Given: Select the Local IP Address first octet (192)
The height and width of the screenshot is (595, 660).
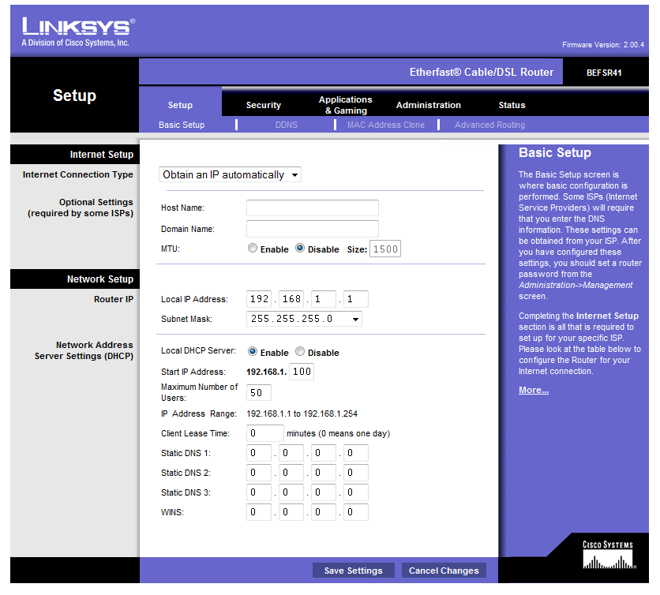Looking at the screenshot, I should 259,299.
